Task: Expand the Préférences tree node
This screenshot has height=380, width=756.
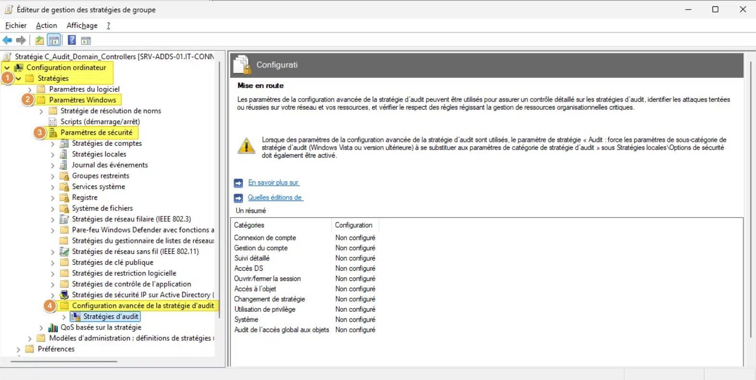Action: point(18,349)
